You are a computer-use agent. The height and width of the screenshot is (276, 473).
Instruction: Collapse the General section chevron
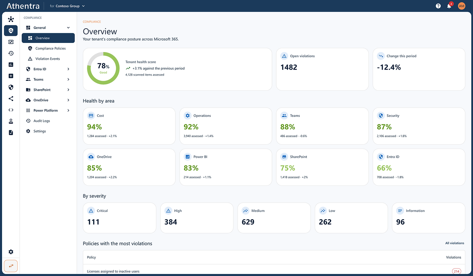pyautogui.click(x=68, y=28)
